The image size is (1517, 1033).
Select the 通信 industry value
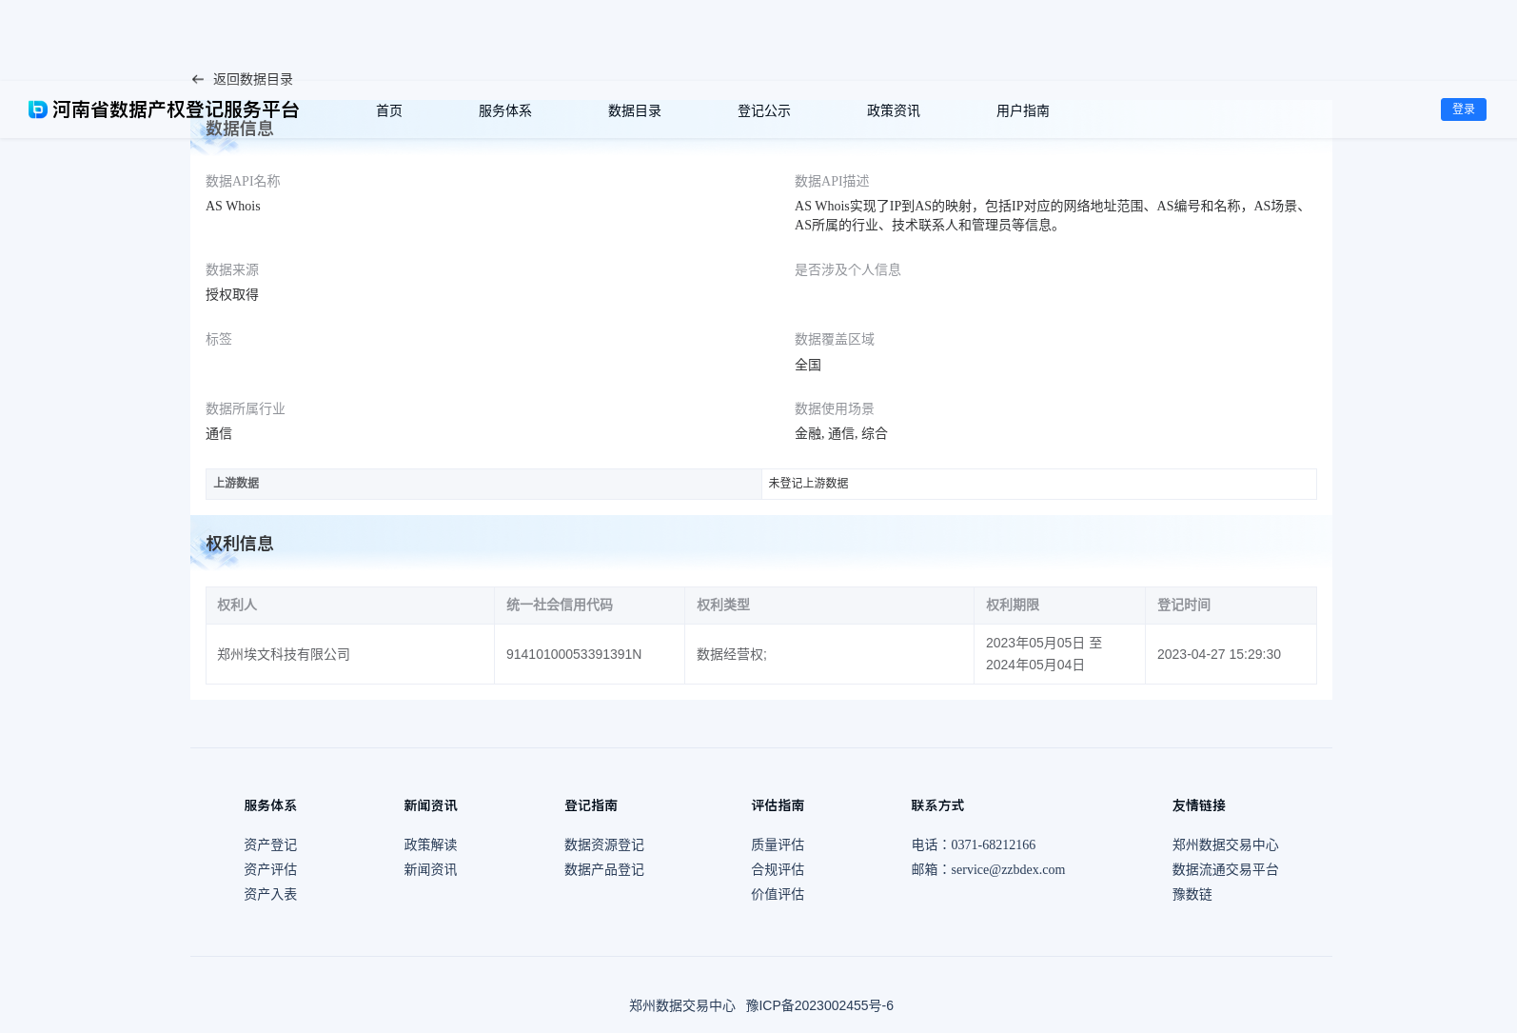click(x=219, y=433)
